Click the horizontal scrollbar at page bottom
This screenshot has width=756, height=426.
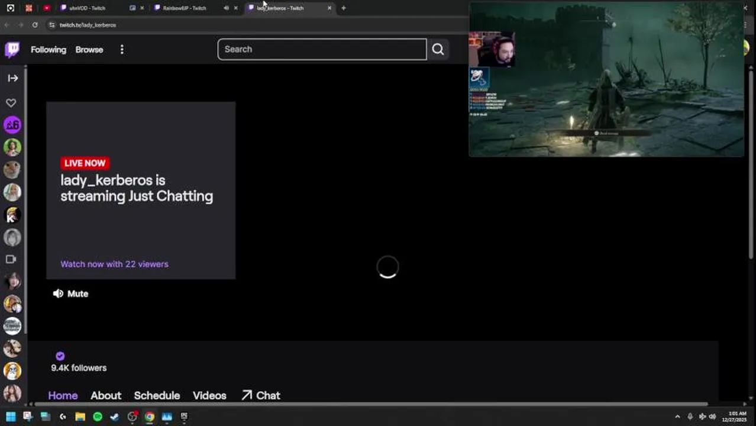pos(371,405)
